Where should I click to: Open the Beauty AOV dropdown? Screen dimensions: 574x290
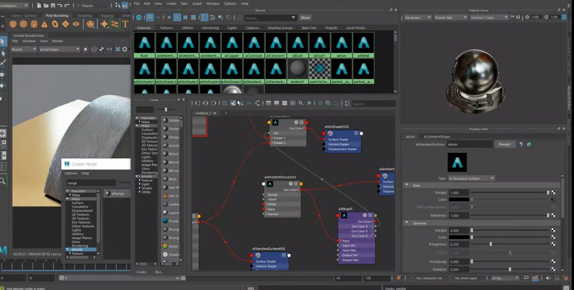(24, 49)
